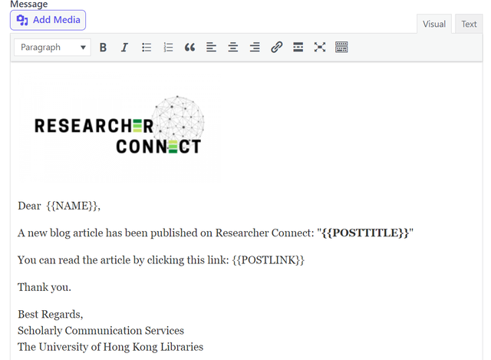
Task: Insert or edit a link
Action: (x=276, y=48)
